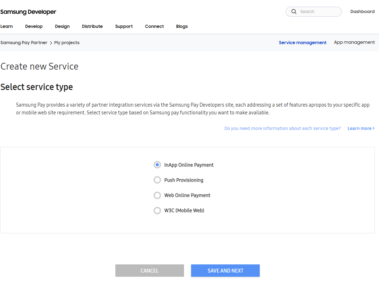Focus the Search input field
Viewport: 379px width, 299px height.
click(x=318, y=12)
